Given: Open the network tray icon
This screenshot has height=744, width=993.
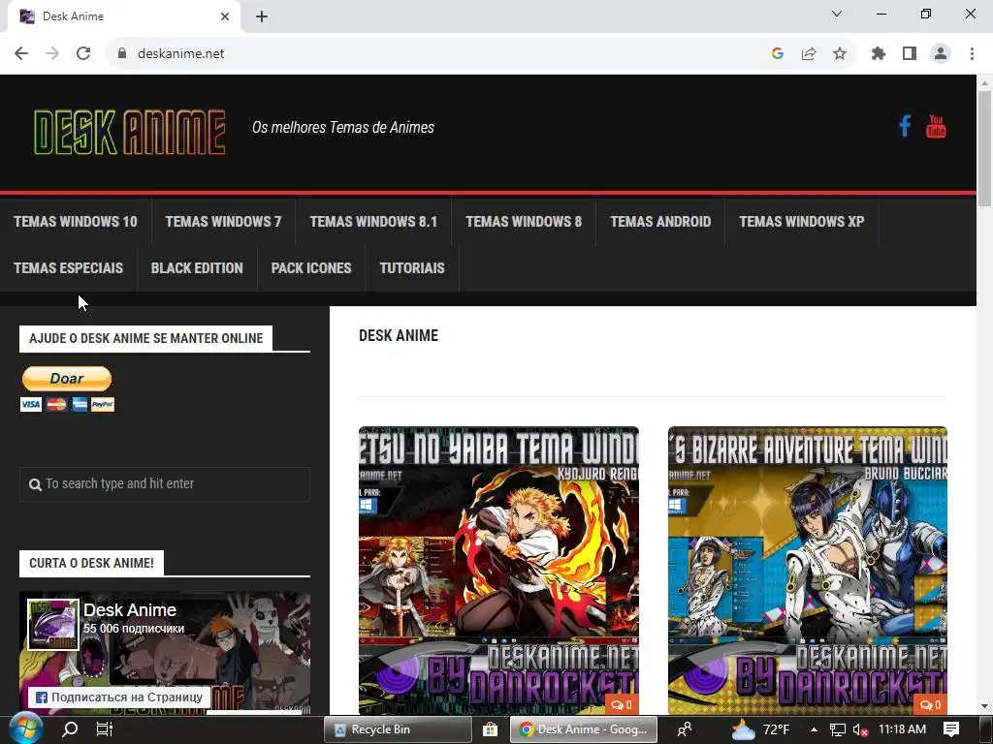Looking at the screenshot, I should pos(837,729).
